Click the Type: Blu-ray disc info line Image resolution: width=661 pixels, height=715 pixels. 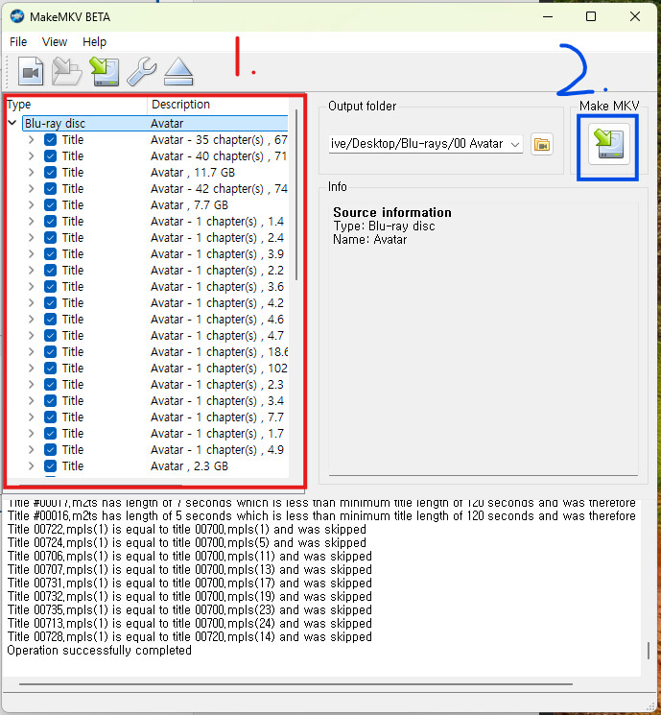click(x=384, y=226)
